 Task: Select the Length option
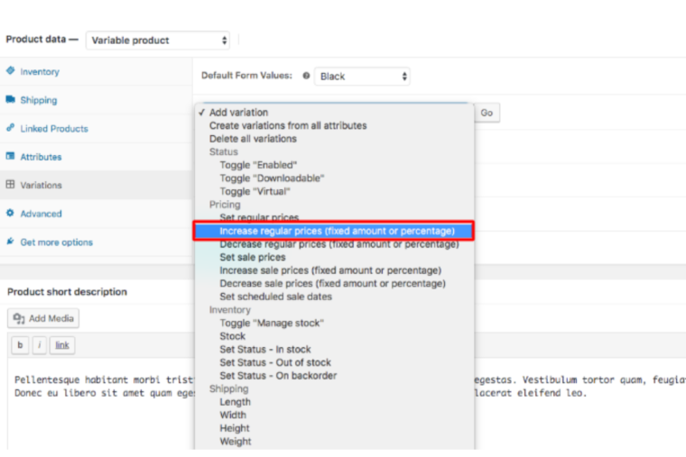[x=334, y=402]
